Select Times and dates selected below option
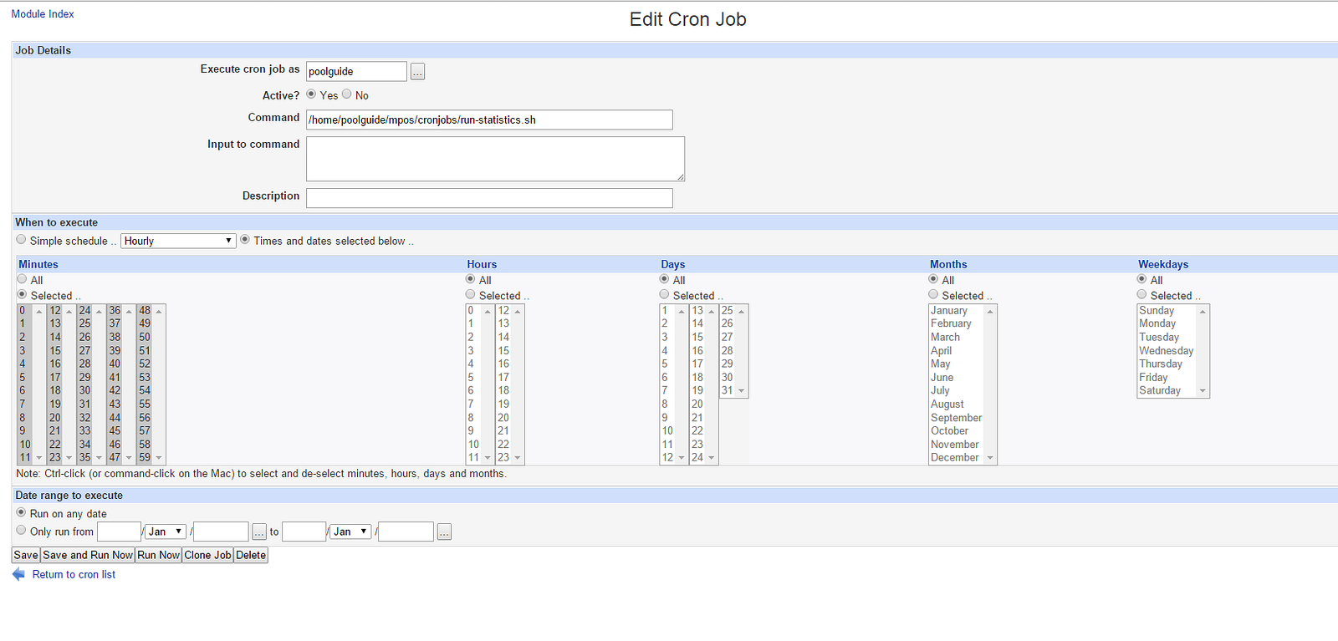1338x641 pixels. (245, 240)
